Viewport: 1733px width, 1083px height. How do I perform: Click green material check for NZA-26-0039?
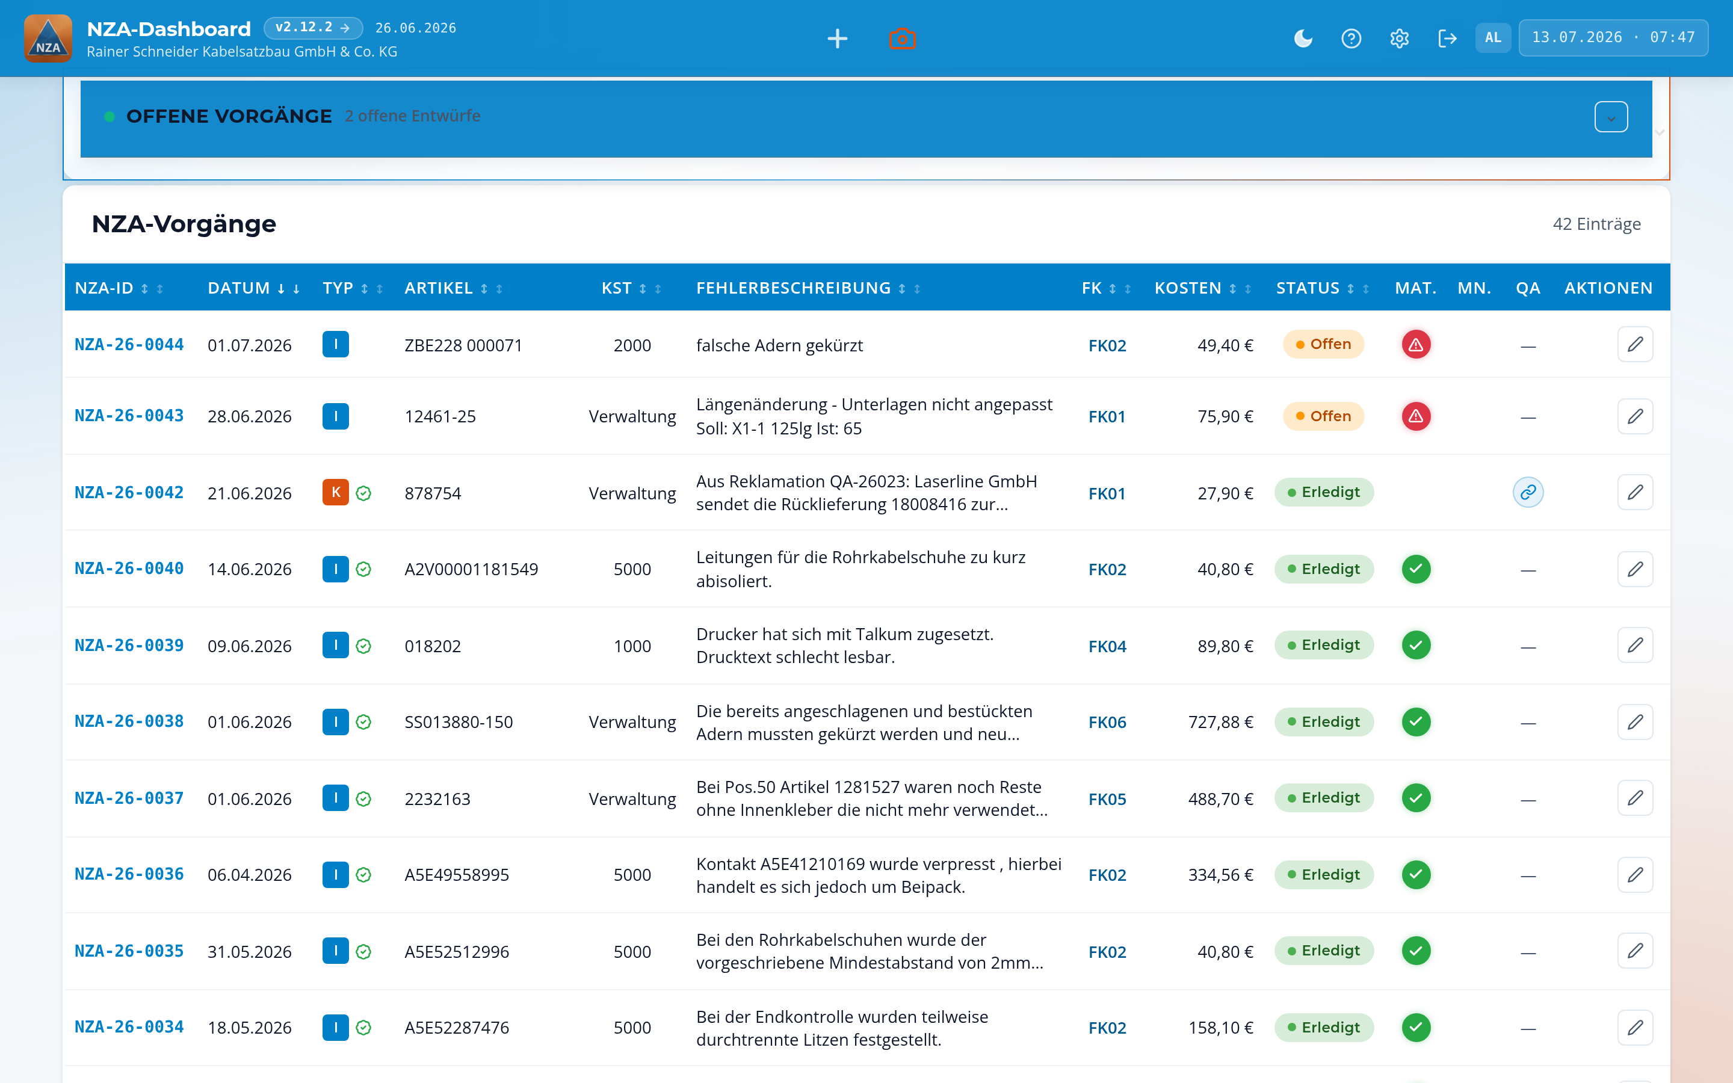tap(1416, 644)
